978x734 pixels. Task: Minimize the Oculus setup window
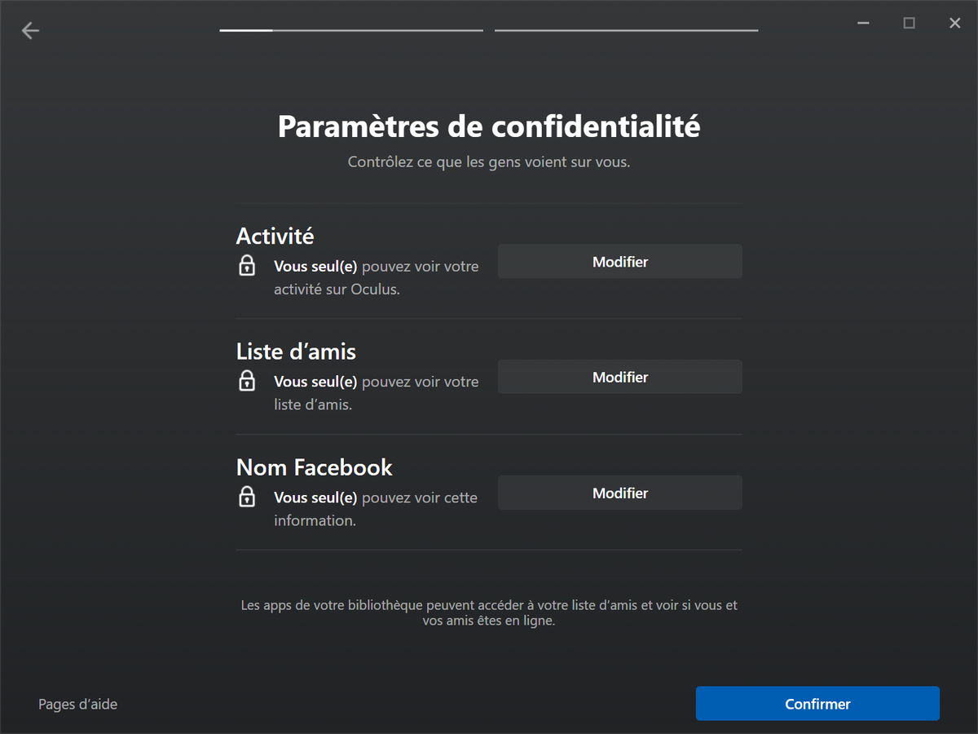[x=863, y=24]
